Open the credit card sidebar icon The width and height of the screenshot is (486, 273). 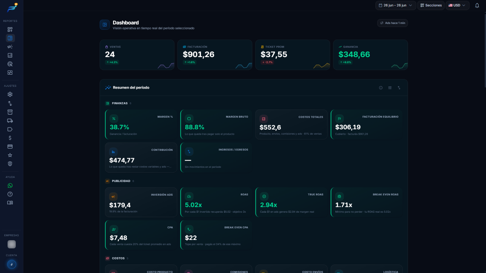click(x=10, y=147)
